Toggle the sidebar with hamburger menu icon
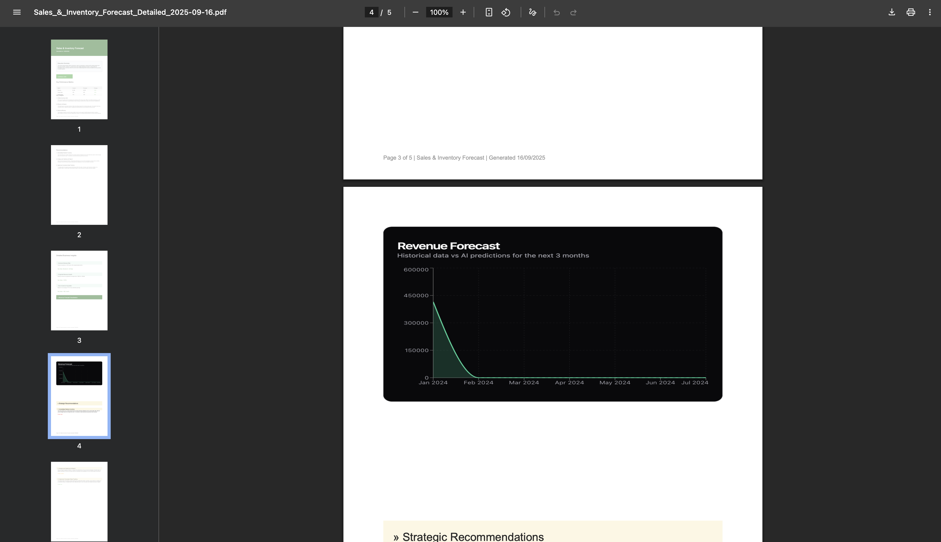The width and height of the screenshot is (941, 542). click(x=17, y=12)
